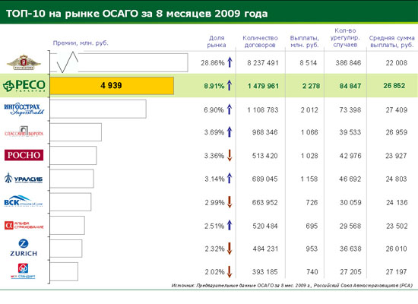
Task: Click the 'Премии, млн. руб.' axis label
Action: [81, 43]
